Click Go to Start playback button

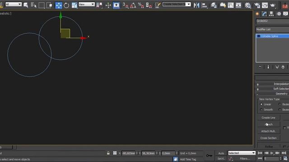pos(260,153)
